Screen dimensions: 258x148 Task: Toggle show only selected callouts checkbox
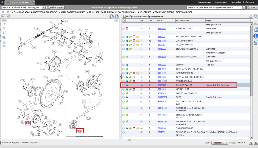[124, 17]
